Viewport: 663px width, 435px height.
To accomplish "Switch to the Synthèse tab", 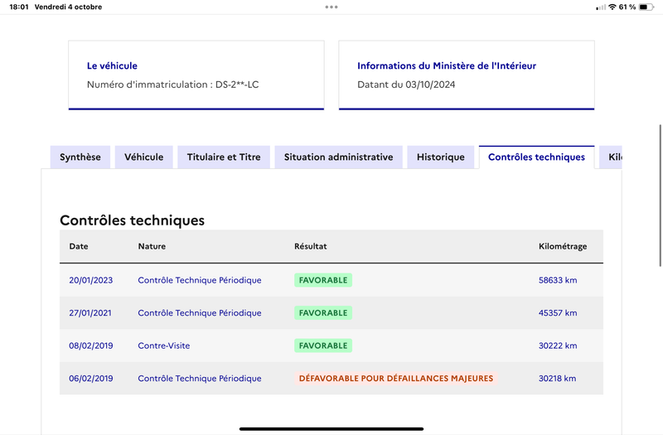I will point(80,157).
